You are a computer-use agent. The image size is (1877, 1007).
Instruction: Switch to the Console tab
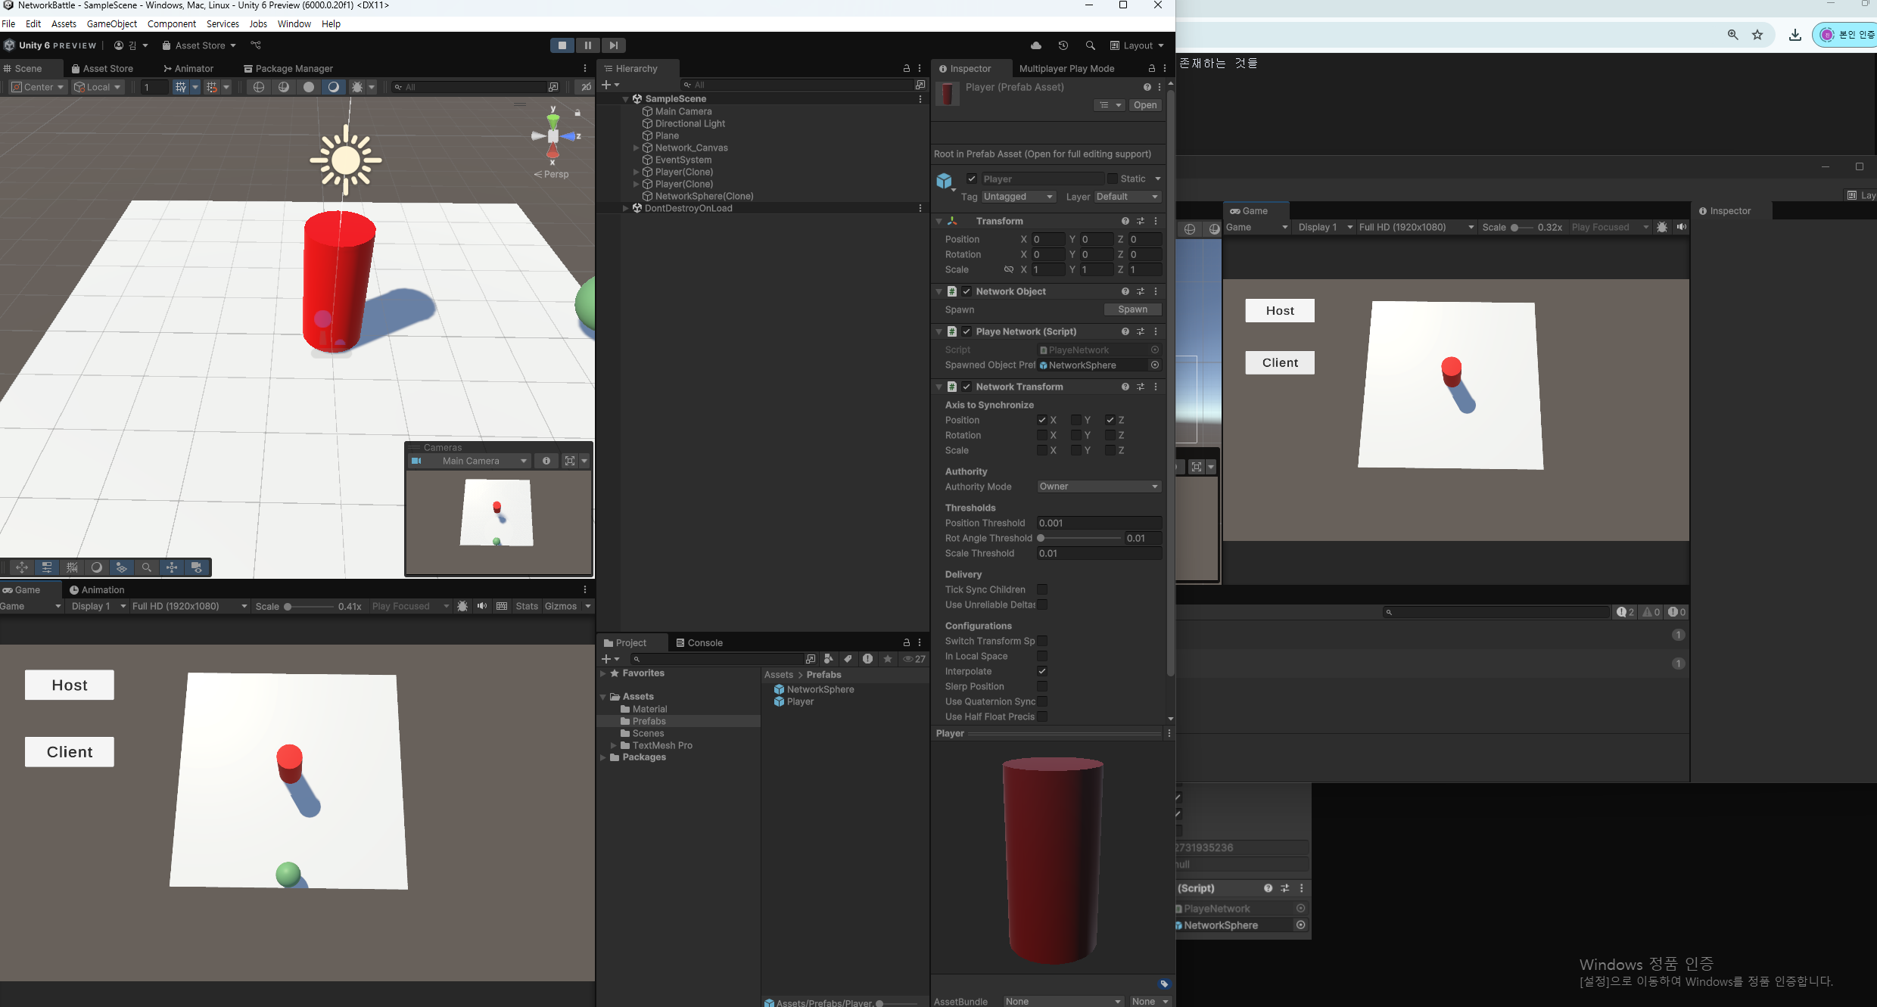tap(699, 642)
